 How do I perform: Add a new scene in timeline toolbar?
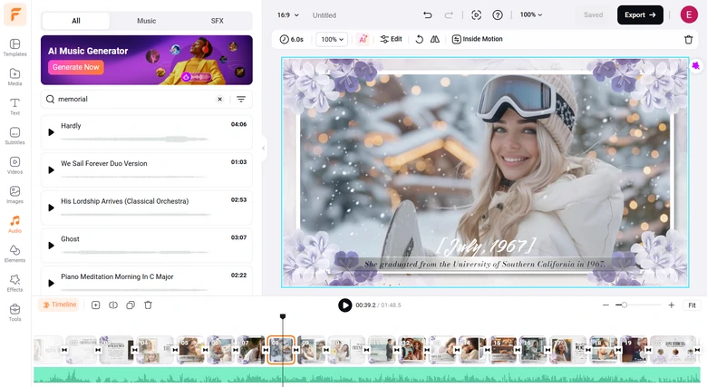tap(95, 305)
